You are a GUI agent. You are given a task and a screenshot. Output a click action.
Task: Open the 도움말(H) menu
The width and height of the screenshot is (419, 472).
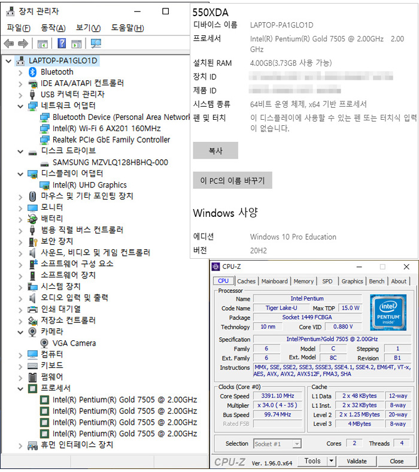127,28
